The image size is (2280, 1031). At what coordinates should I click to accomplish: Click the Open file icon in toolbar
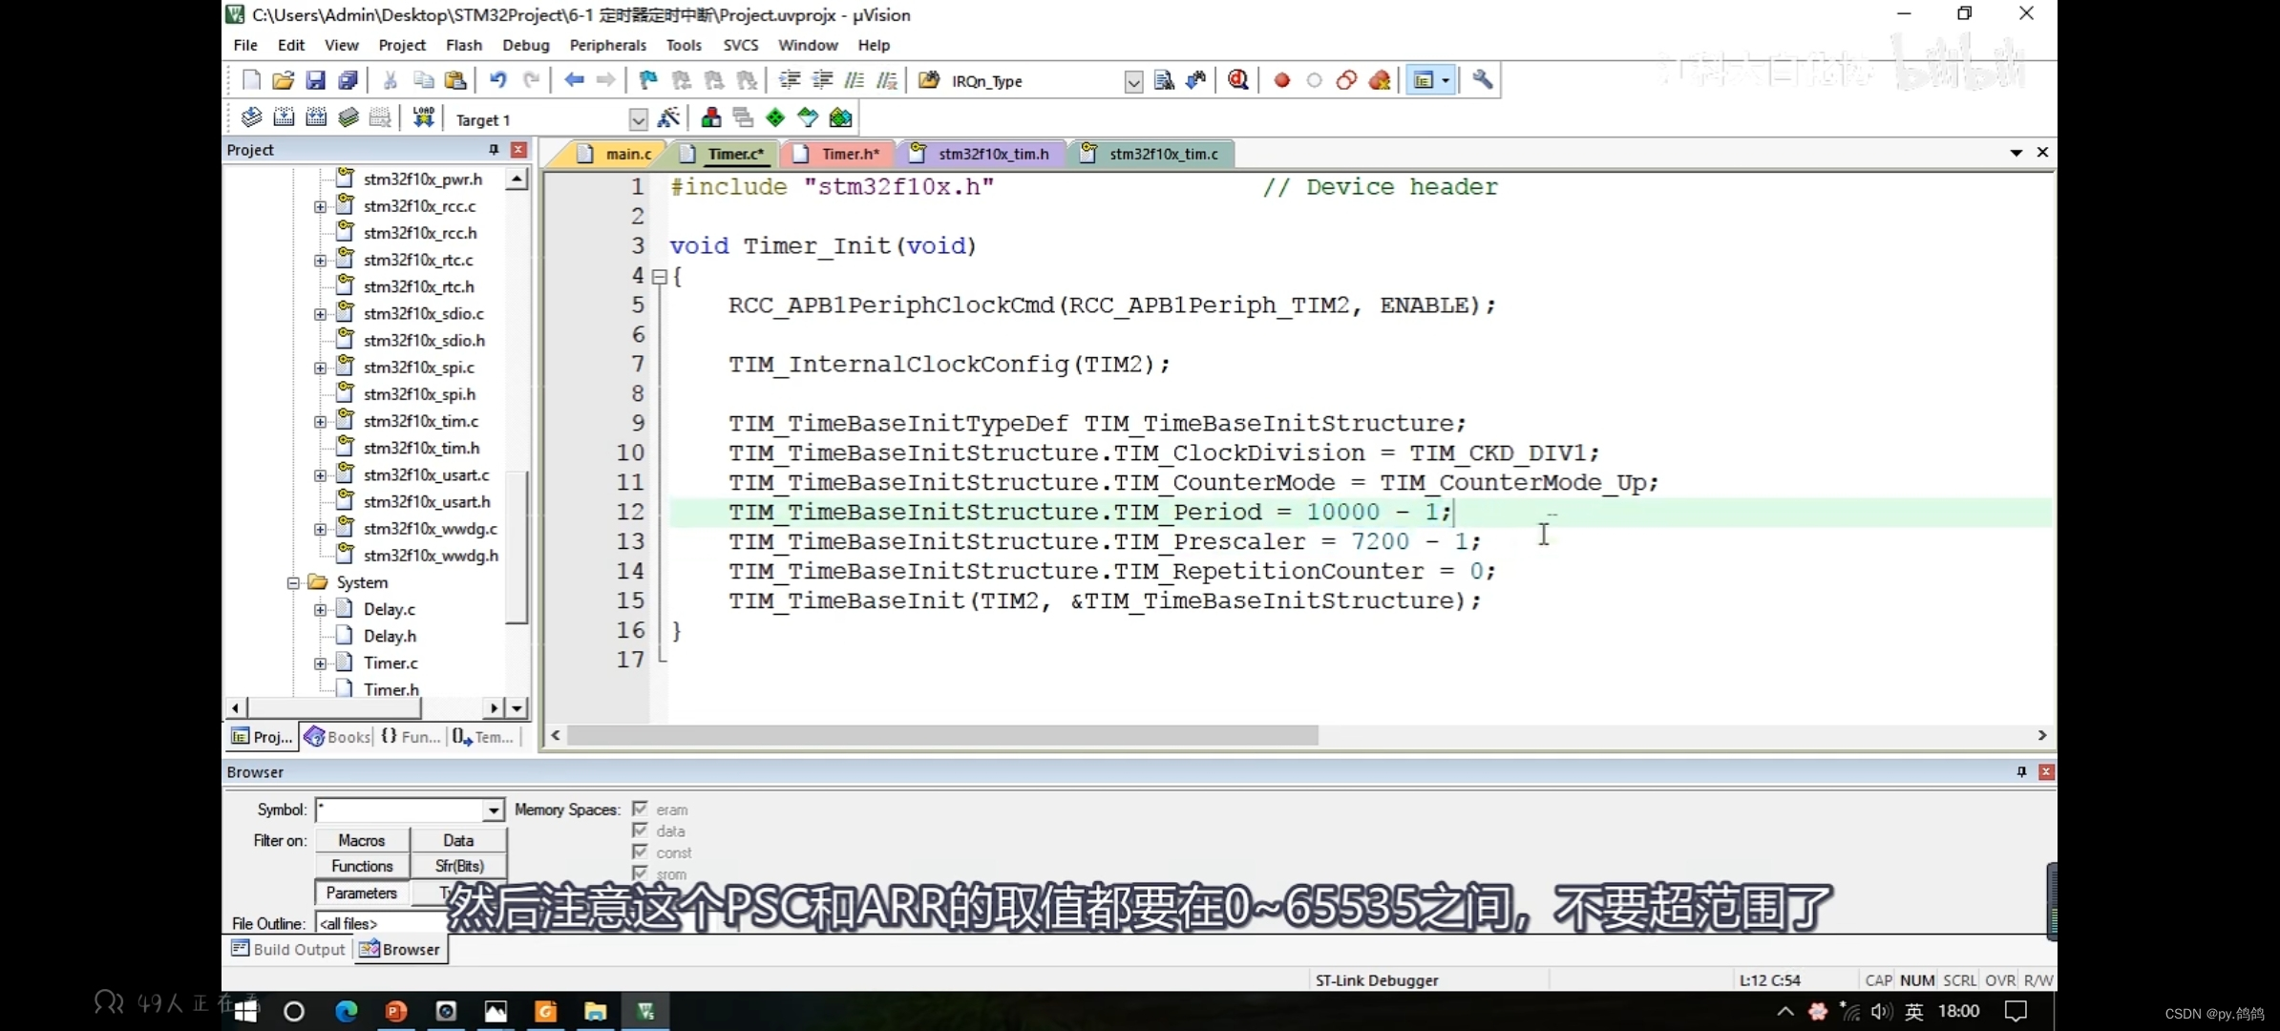[x=284, y=80]
